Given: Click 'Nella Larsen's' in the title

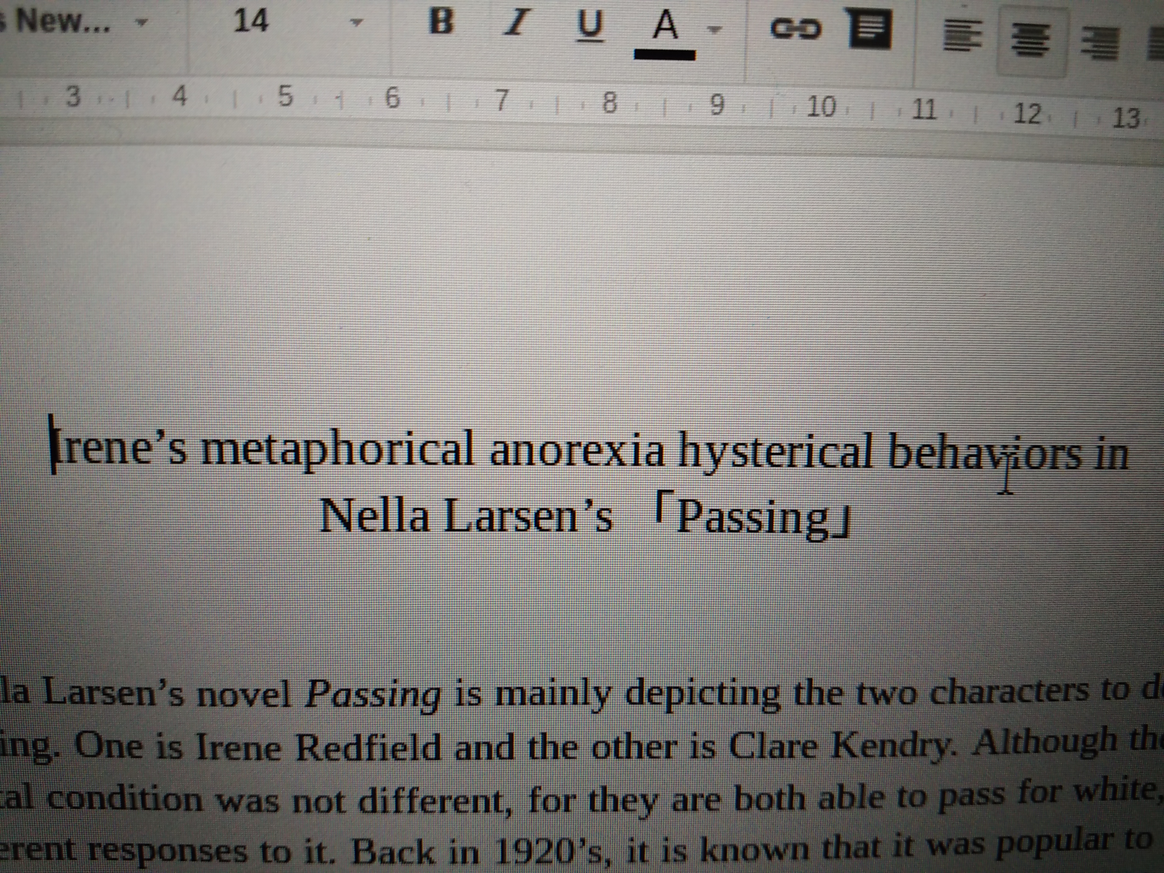Looking at the screenshot, I should click(466, 516).
